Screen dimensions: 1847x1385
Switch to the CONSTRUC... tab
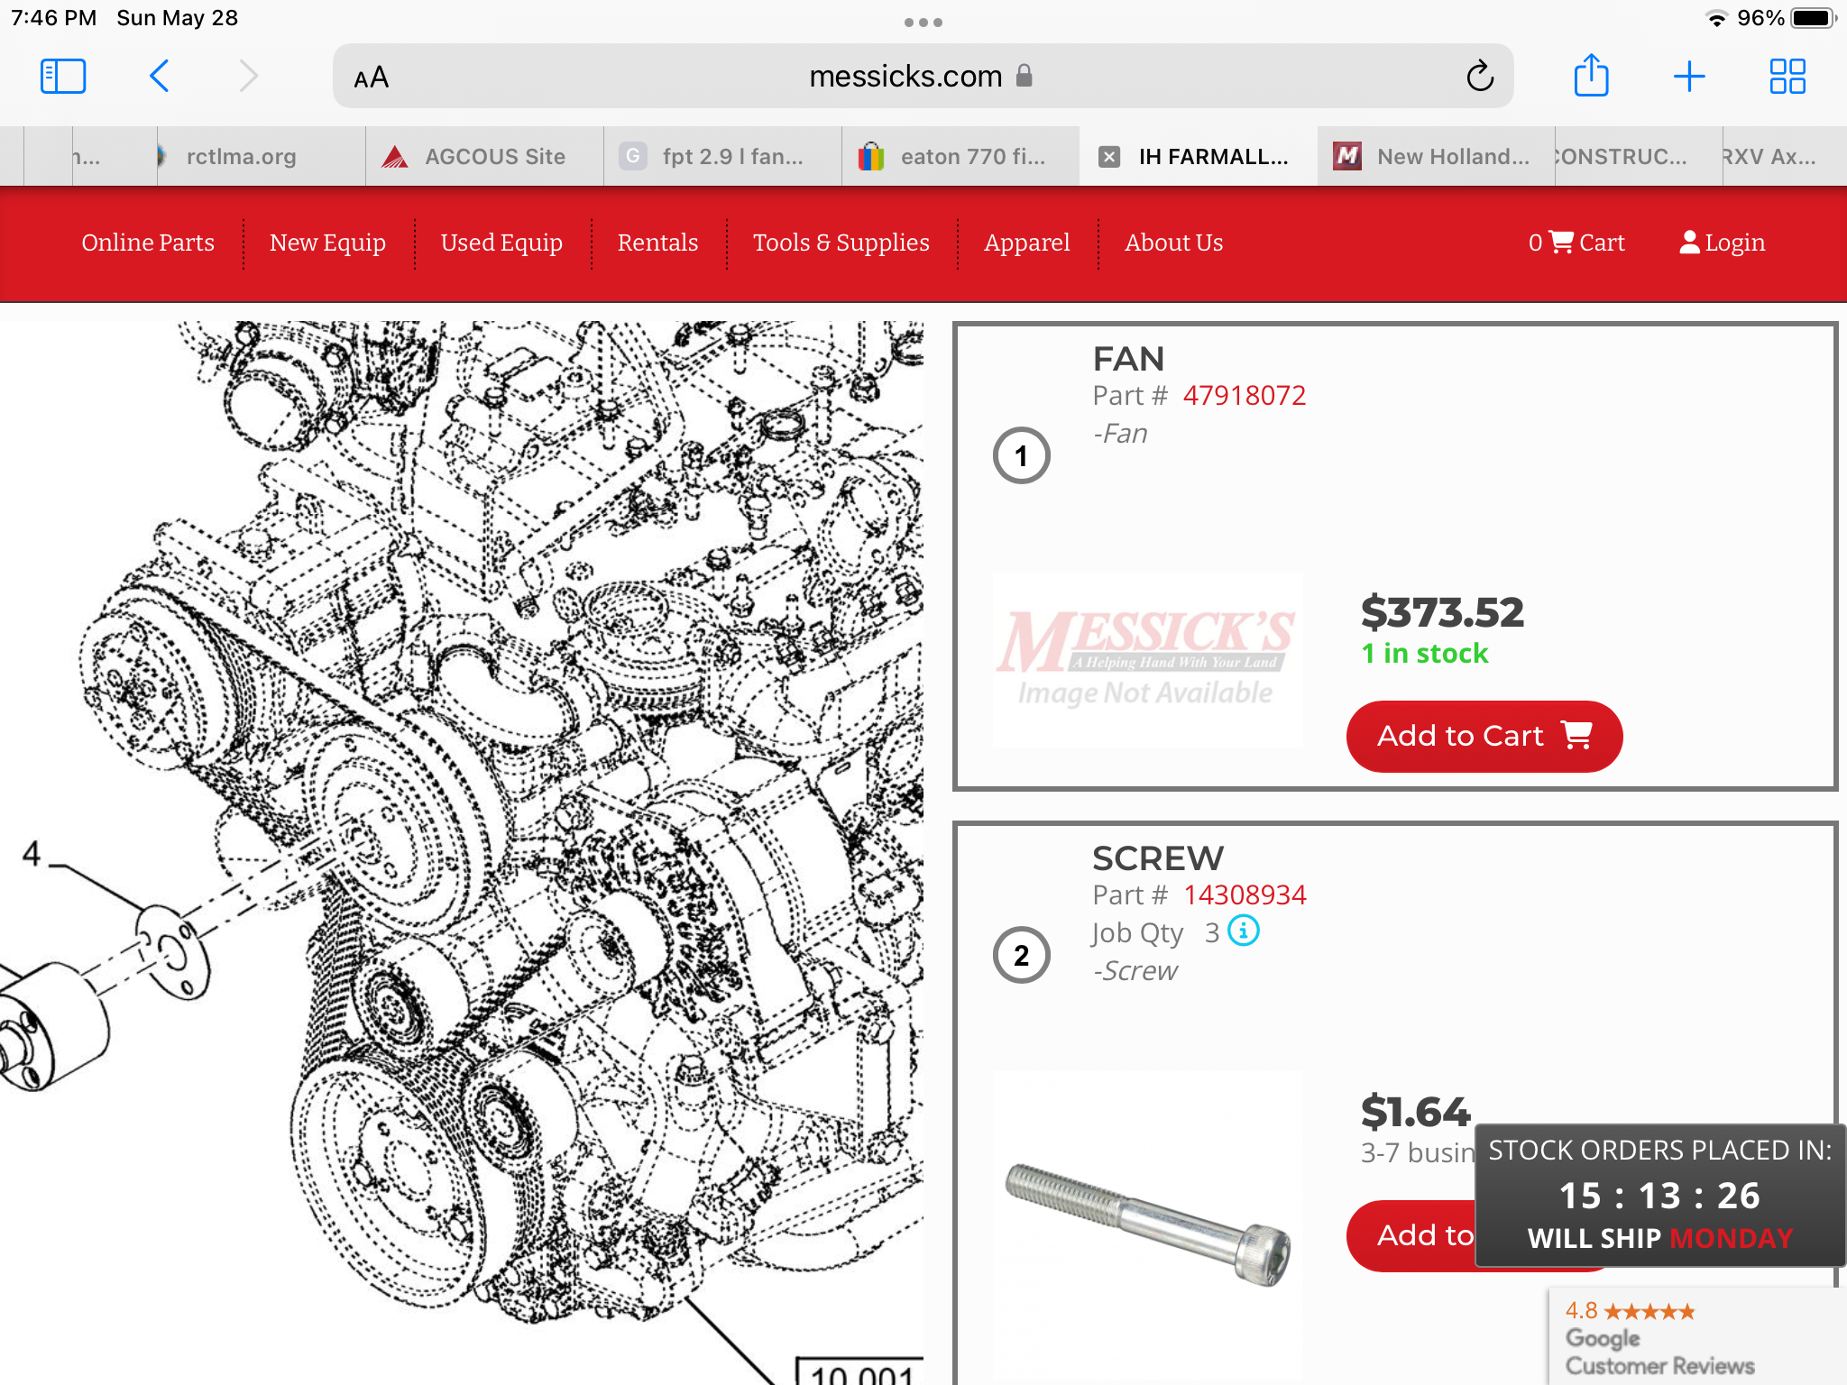1639,157
